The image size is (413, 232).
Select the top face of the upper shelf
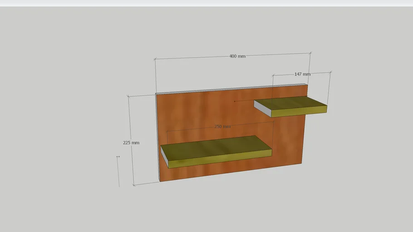pyautogui.click(x=291, y=104)
